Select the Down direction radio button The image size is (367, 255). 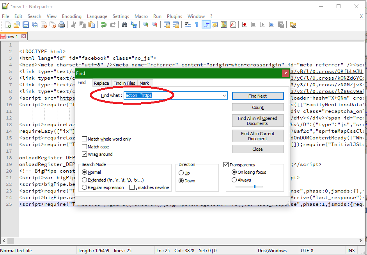pos(181,181)
